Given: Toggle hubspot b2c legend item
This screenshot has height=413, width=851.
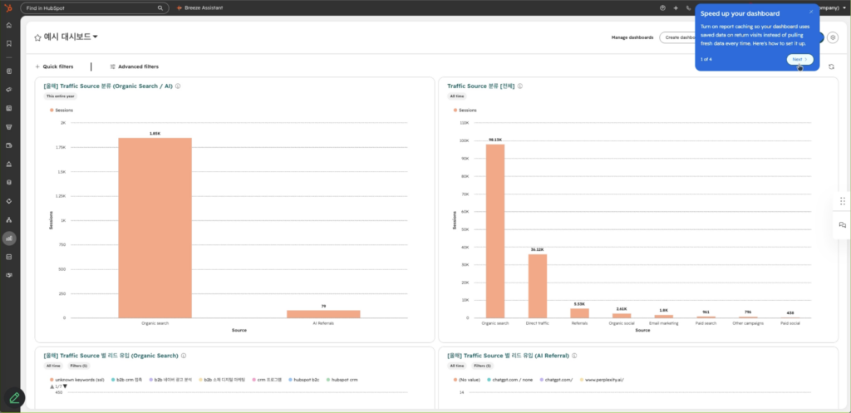Looking at the screenshot, I should tap(304, 380).
